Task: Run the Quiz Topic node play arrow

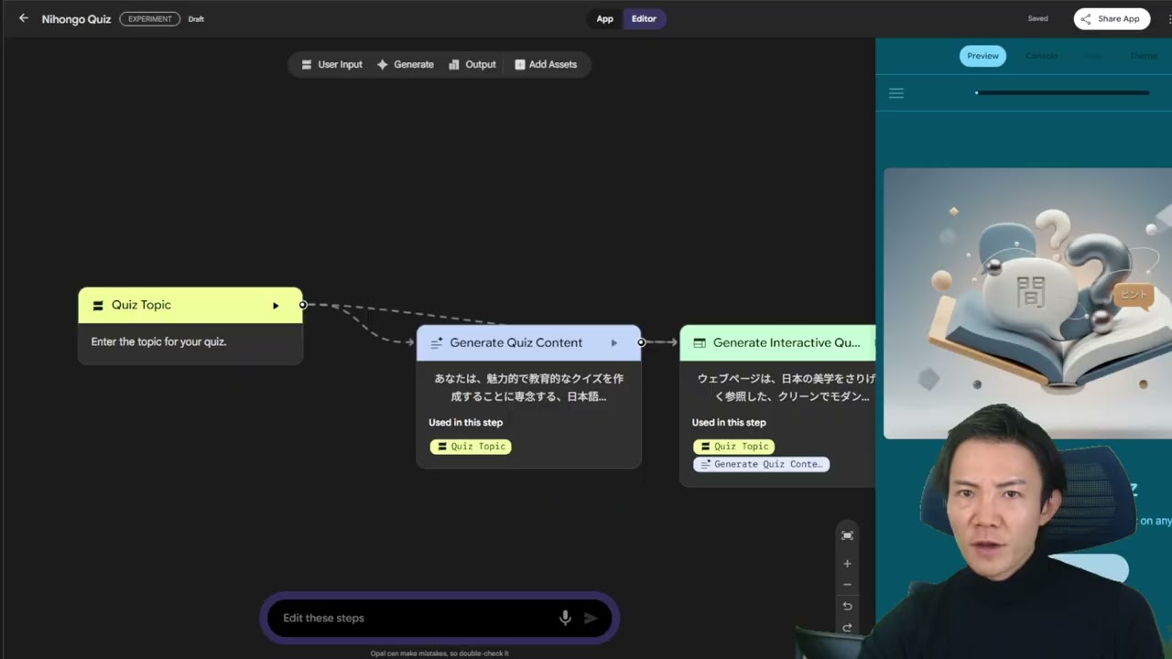Action: coord(276,306)
